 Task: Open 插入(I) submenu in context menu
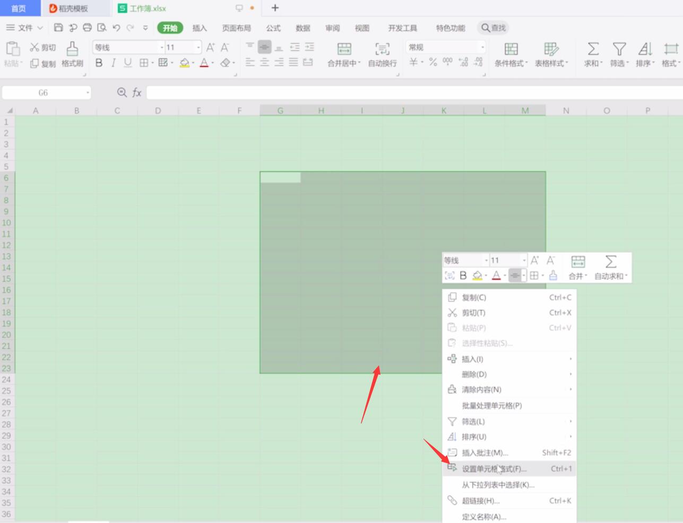pyautogui.click(x=509, y=359)
